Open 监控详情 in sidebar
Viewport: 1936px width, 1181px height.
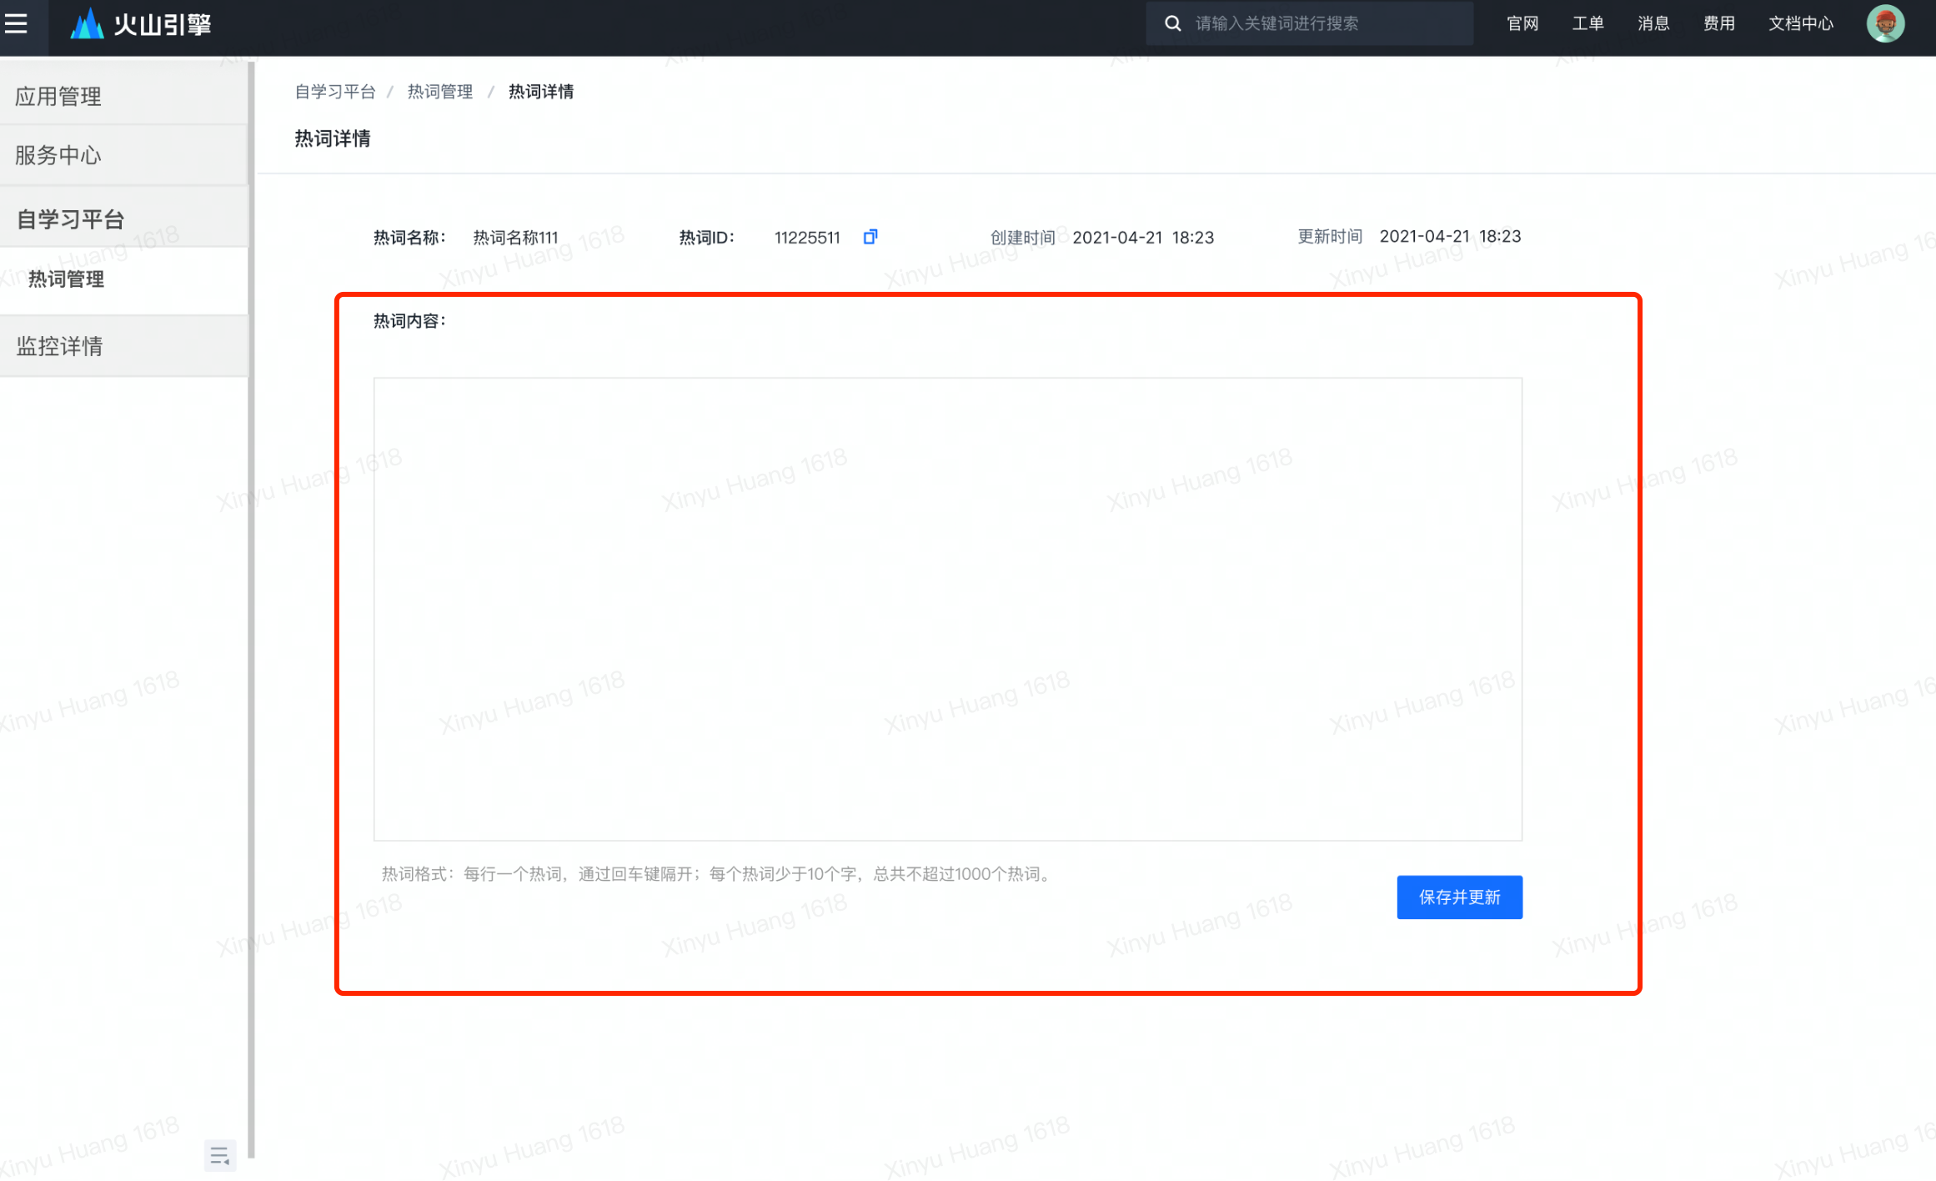click(60, 346)
